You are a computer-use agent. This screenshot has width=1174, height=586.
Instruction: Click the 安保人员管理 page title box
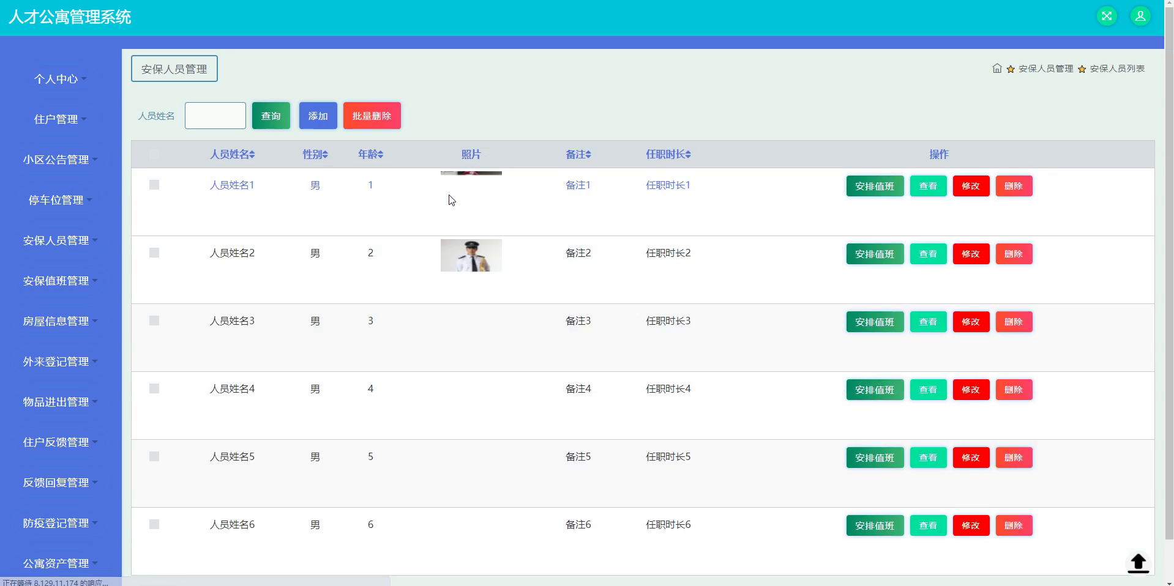tap(174, 69)
